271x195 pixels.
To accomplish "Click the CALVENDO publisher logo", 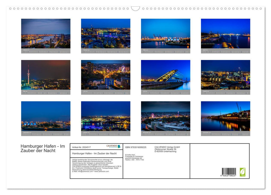I will click(x=112, y=146).
